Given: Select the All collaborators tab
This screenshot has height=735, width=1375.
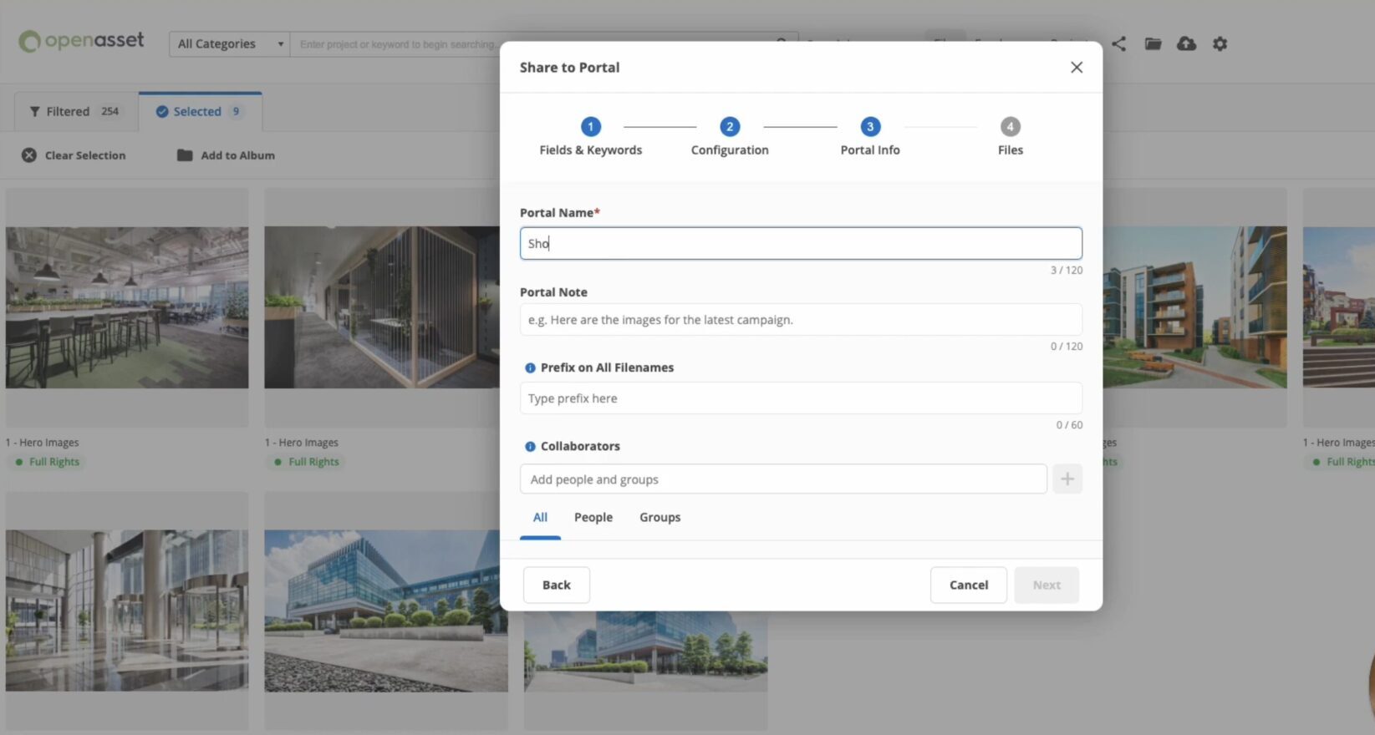Looking at the screenshot, I should click(540, 518).
